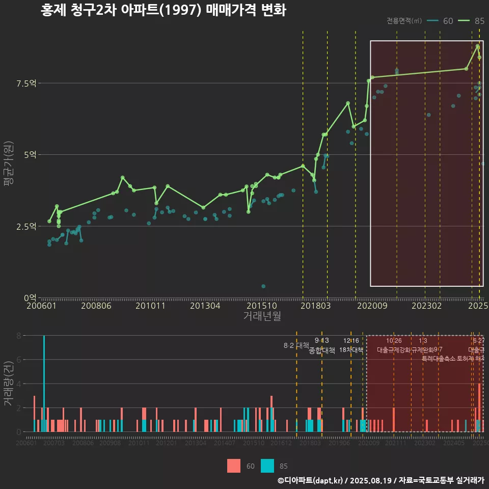Click 201510 label on price chart x-axis
Viewport: 489px width, 489px height.
(x=262, y=306)
